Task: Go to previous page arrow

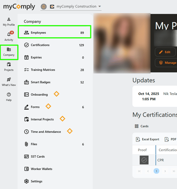Action: tap(148, 171)
